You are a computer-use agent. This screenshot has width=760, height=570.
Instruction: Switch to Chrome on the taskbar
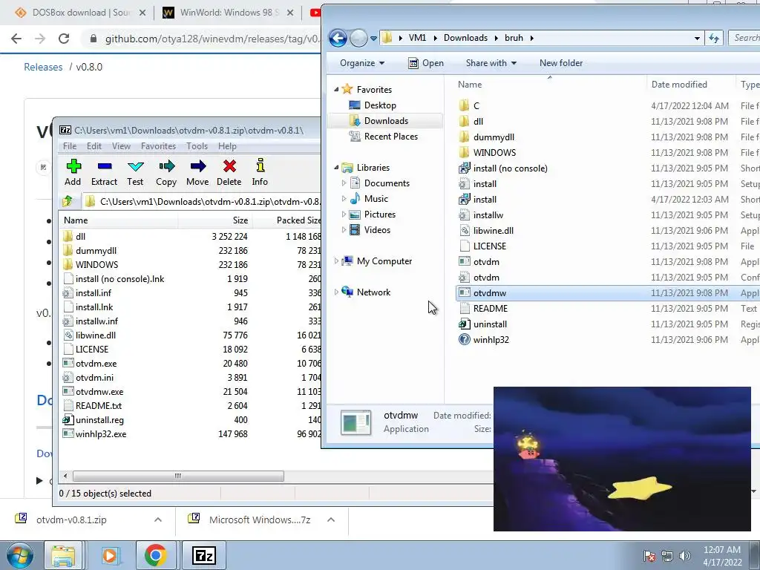point(155,555)
